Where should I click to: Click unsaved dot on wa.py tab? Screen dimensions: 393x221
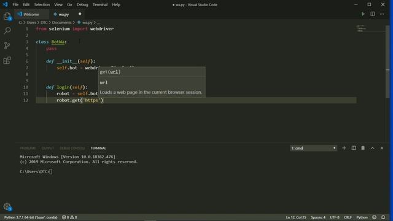pos(80,14)
